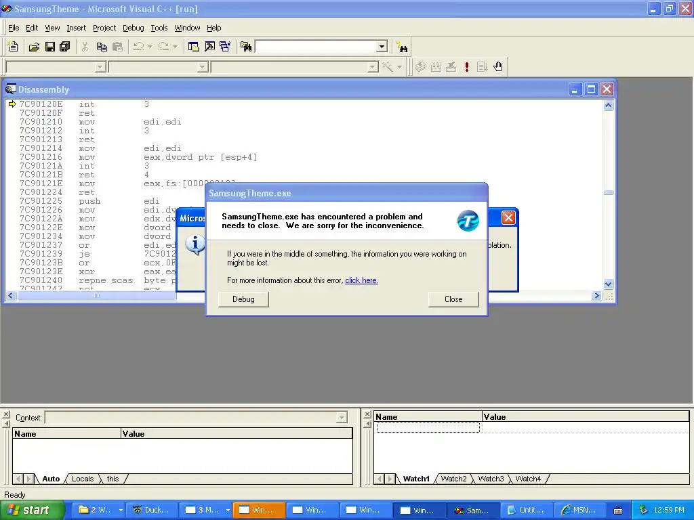Screen dimensions: 694x520
Task: Switch to the Watch3 tab
Action: [x=491, y=479]
